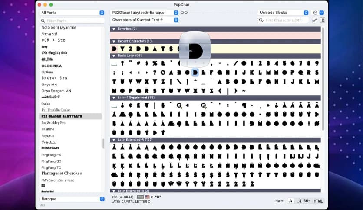Select the digit 9 glyph in Basic Latin
This screenshot has height=210, width=363.
(x=317, y=63)
